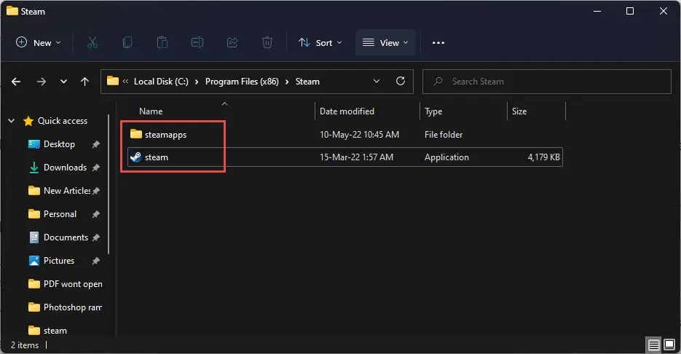681x354 pixels.
Task: Expand recent locations chevron
Action: tap(63, 82)
